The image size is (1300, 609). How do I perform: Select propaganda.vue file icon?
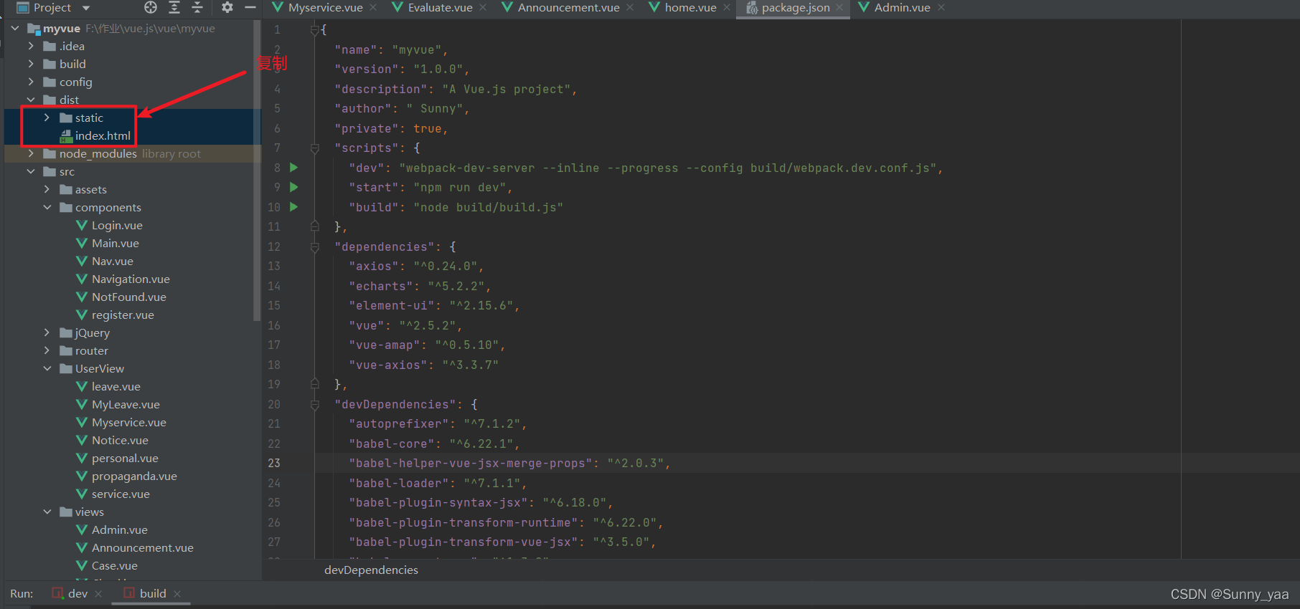pos(82,476)
